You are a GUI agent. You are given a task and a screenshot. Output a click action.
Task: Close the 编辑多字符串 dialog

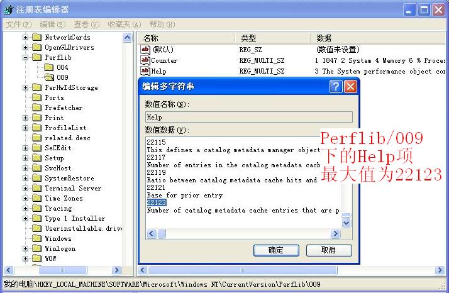tap(350, 87)
